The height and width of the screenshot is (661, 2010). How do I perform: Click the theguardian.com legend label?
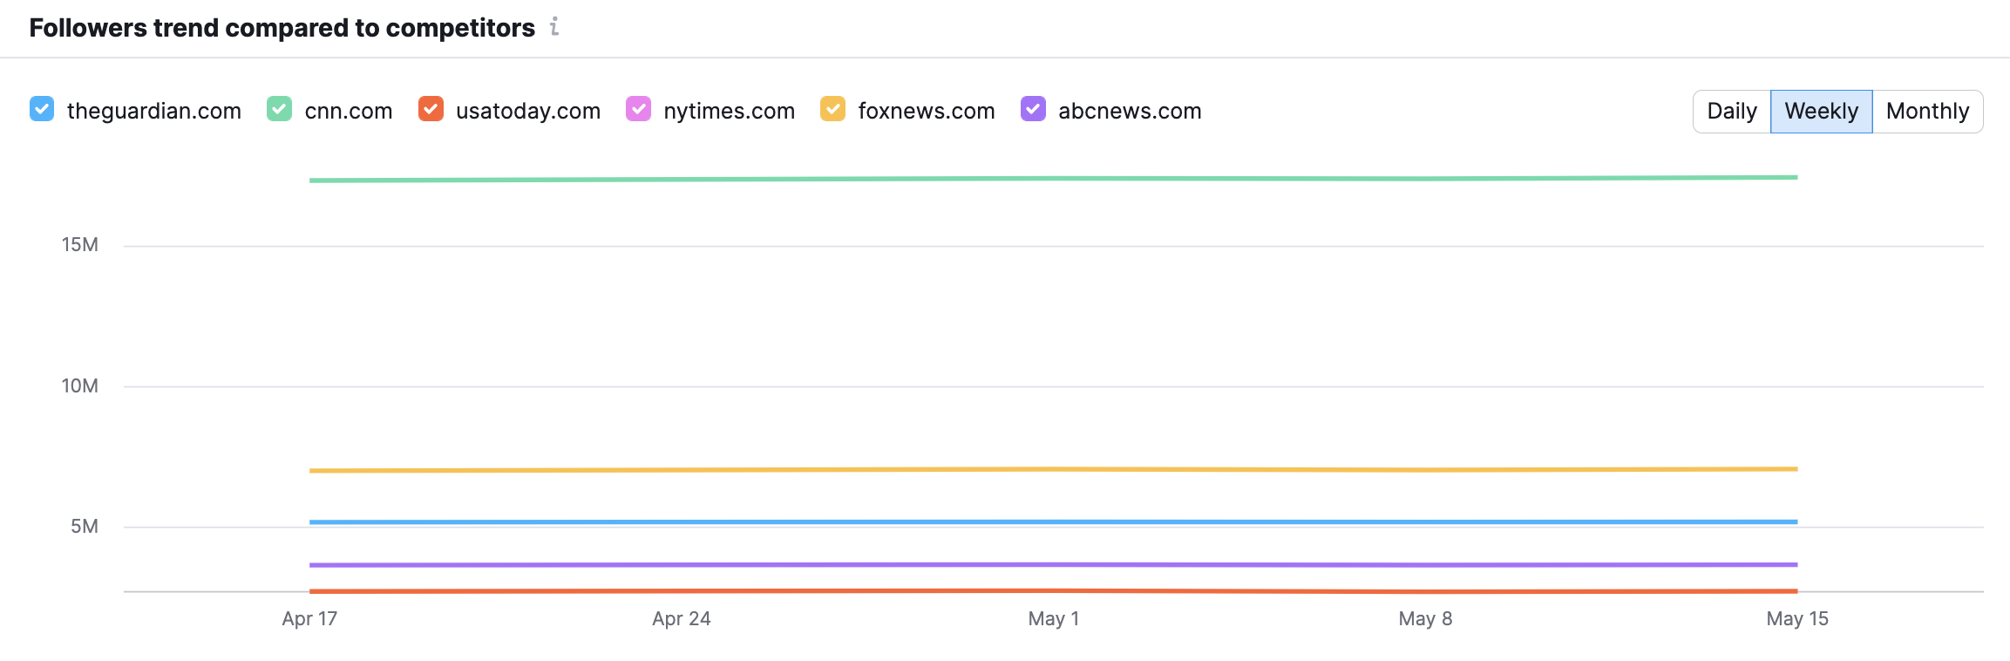click(153, 111)
